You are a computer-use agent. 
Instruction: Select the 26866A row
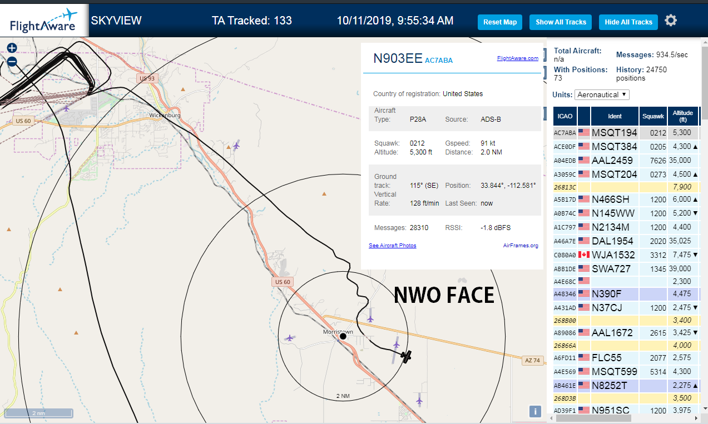[626, 345]
